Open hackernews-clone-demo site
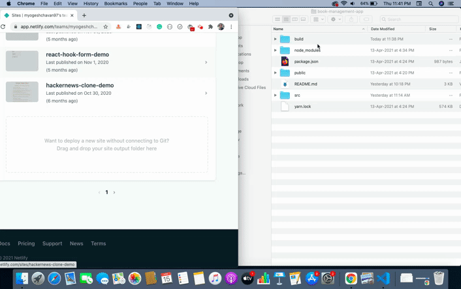Viewport: 461px width, 289px height. pos(80,86)
